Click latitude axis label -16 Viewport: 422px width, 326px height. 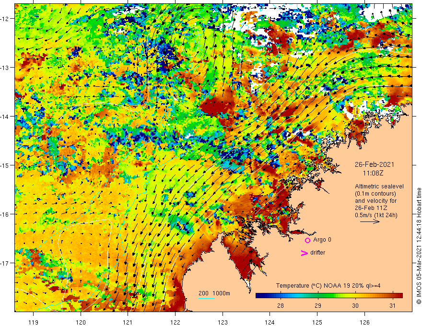5,214
